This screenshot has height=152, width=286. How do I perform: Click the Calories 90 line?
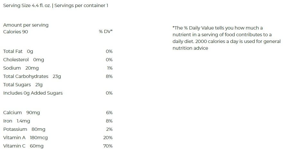(15, 32)
